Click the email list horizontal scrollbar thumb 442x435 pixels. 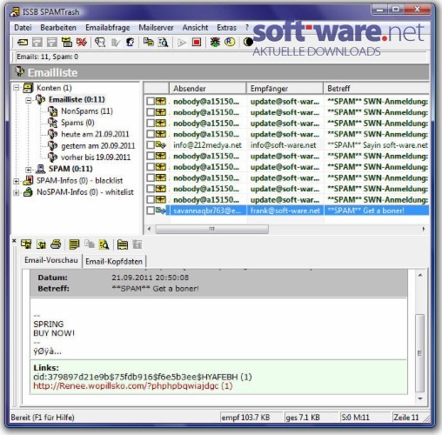click(x=211, y=229)
